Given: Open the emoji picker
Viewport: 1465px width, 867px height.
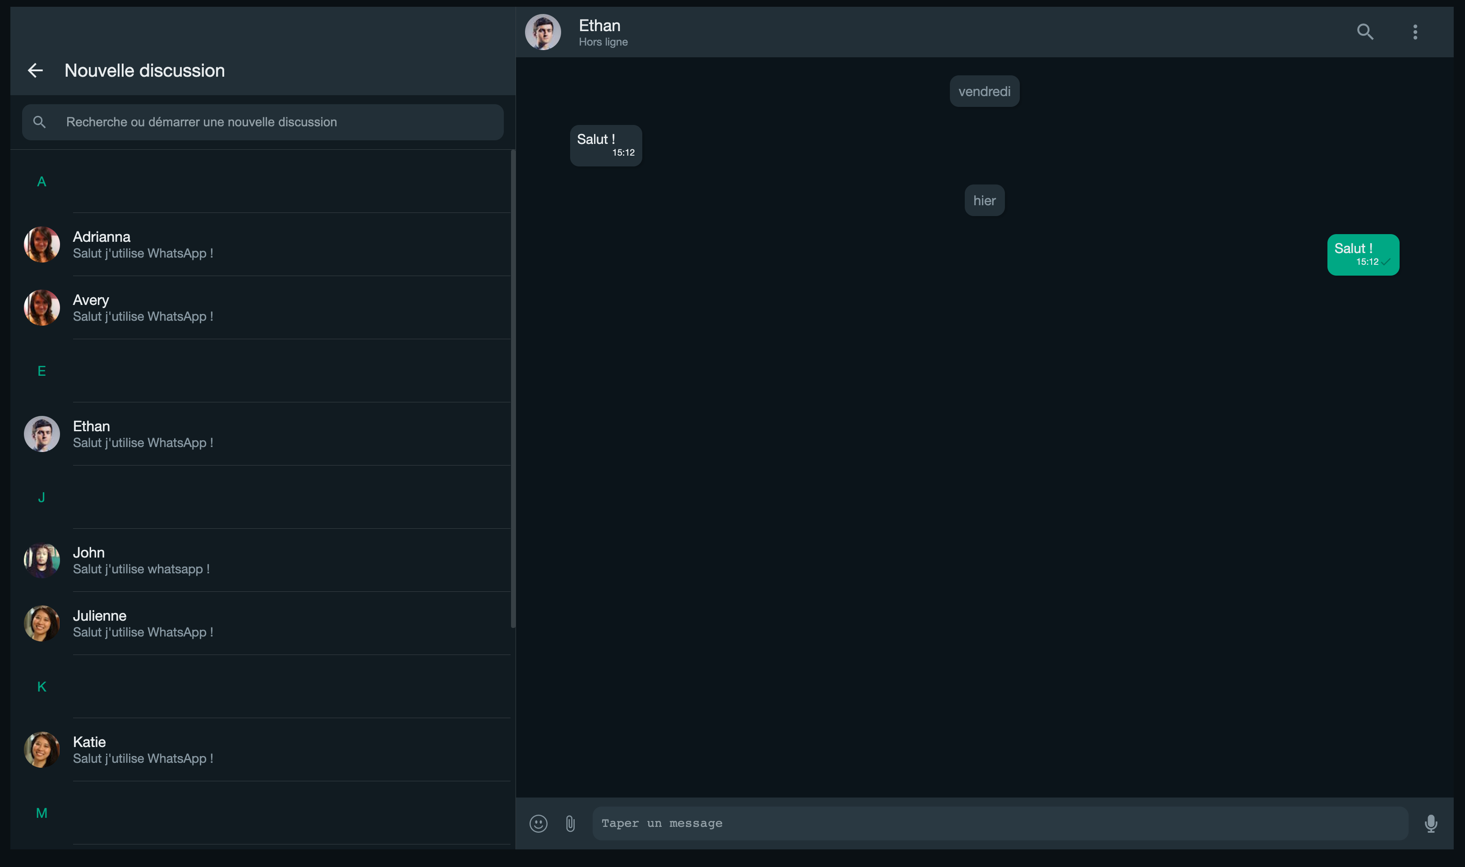Looking at the screenshot, I should click(x=538, y=823).
